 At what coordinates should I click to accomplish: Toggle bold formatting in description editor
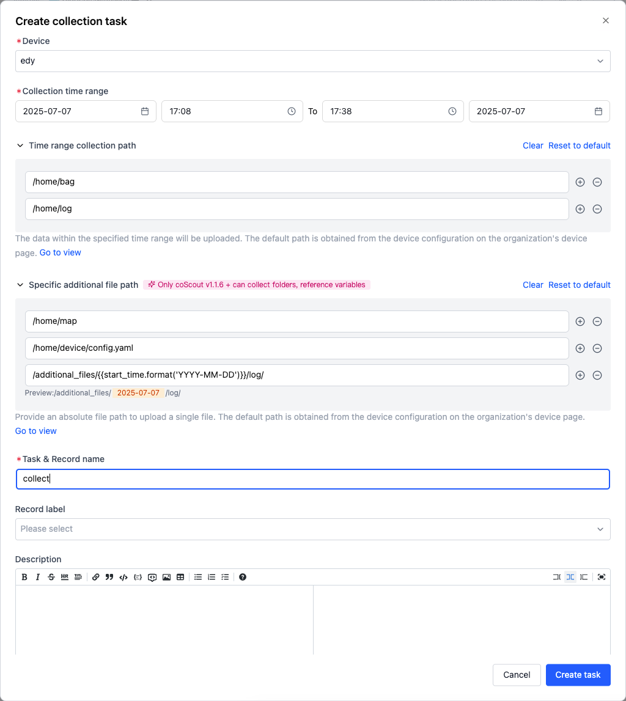[24, 577]
